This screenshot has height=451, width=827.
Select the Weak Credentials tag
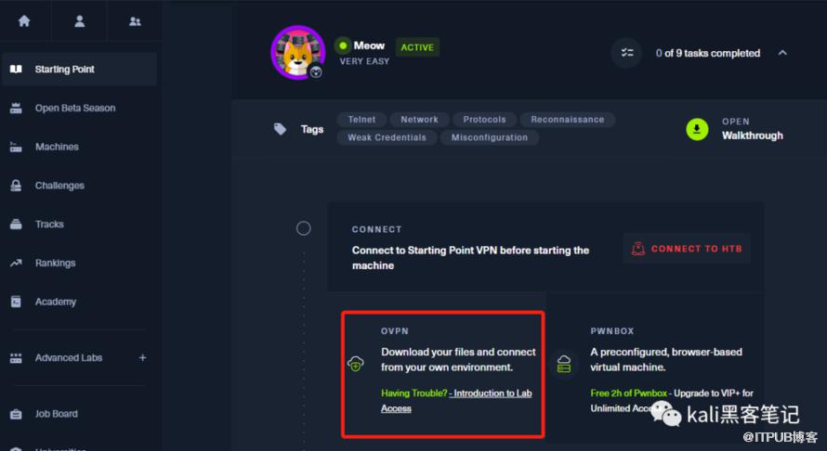(x=387, y=137)
